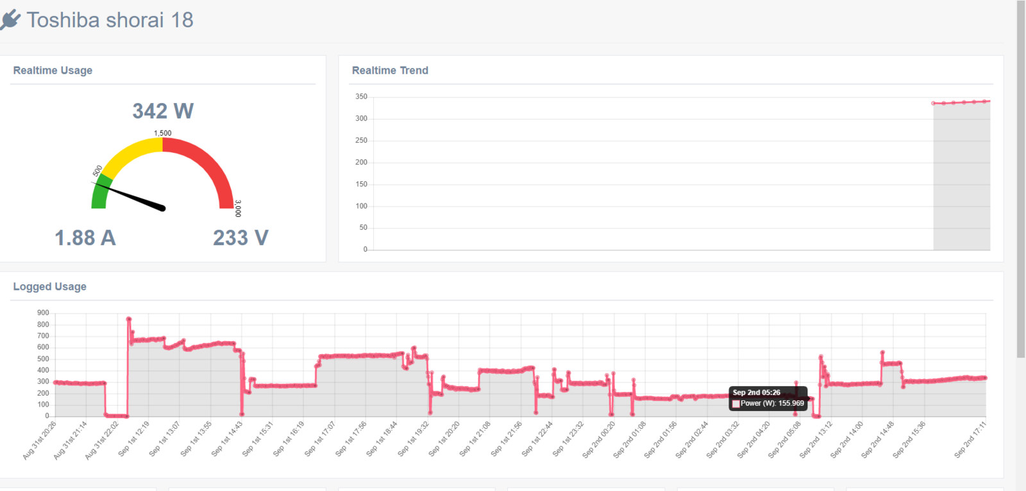Click the Realtime Usage panel heading

pos(53,70)
